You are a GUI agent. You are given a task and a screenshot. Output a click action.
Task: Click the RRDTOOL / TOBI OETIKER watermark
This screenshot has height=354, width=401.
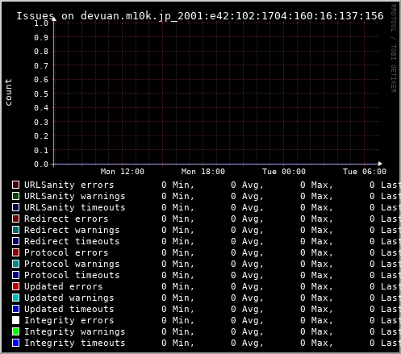tap(393, 48)
